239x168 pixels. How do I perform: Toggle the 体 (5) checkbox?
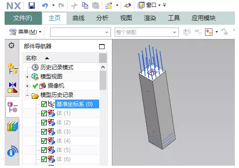pyautogui.click(x=44, y=150)
